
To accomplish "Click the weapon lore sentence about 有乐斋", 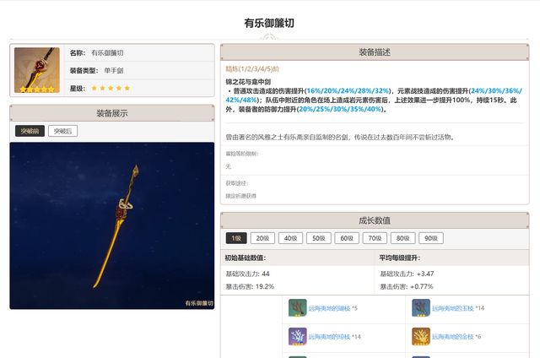I will 340,137.
